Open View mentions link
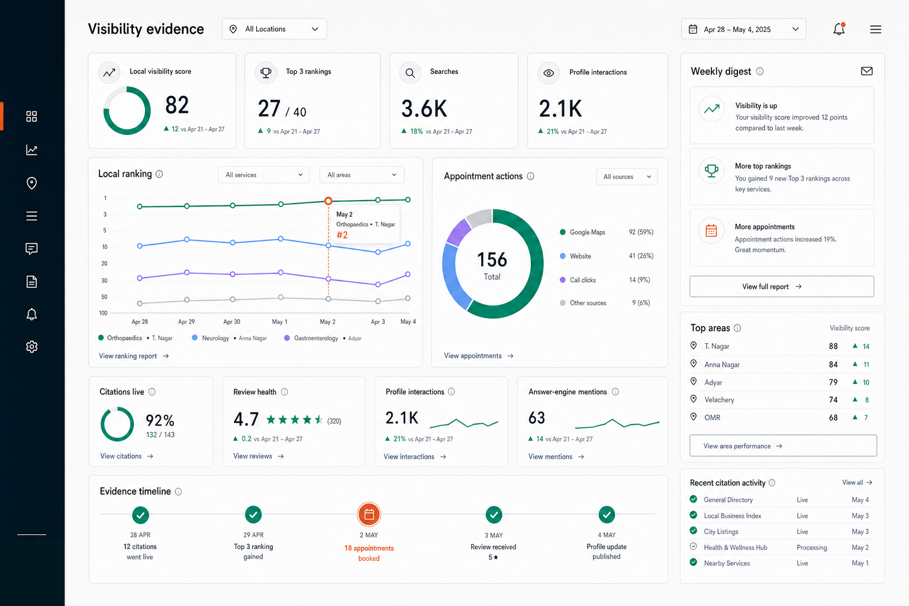Image resolution: width=909 pixels, height=606 pixels. coord(556,457)
